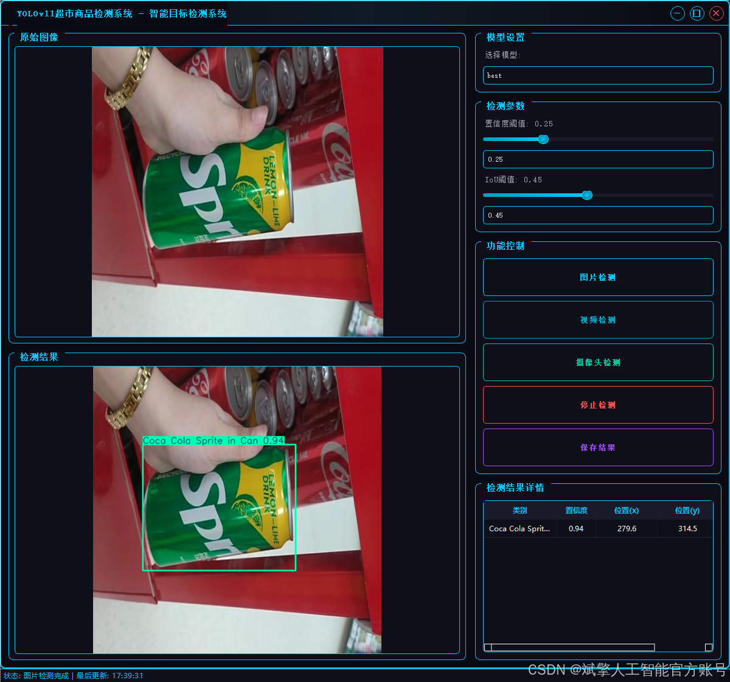The height and width of the screenshot is (682, 730).
Task: Click the 图片检测 button
Action: (598, 277)
